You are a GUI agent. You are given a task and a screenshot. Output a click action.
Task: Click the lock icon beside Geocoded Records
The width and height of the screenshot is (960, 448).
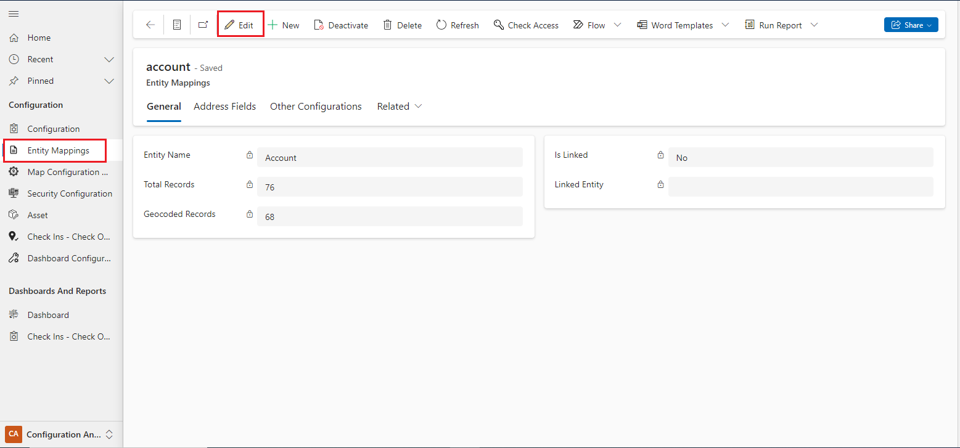point(250,214)
